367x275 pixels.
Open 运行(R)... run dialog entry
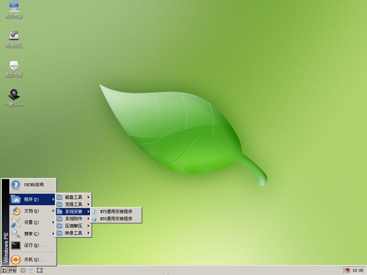point(32,245)
